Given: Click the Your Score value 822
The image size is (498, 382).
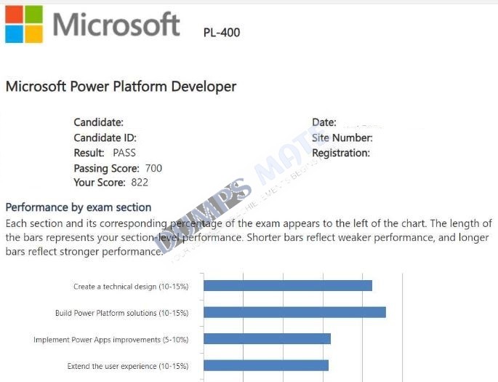Looking at the screenshot, I should (140, 183).
